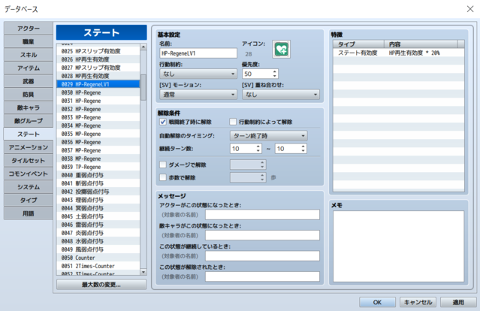Switch to システム tab
The height and width of the screenshot is (311, 480).
click(x=28, y=187)
